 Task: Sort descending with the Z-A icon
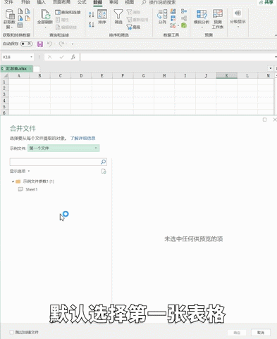[x=92, y=25]
